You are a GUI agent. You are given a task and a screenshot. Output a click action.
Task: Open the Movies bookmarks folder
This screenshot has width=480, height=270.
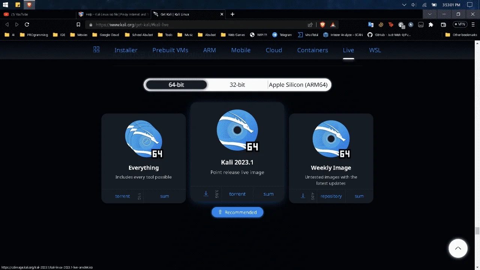click(x=79, y=35)
